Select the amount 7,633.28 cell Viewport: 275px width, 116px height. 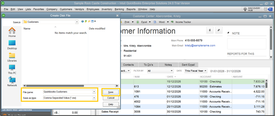pyautogui.click(x=248, y=82)
